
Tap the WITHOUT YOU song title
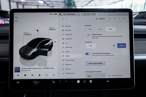click(x=37, y=68)
